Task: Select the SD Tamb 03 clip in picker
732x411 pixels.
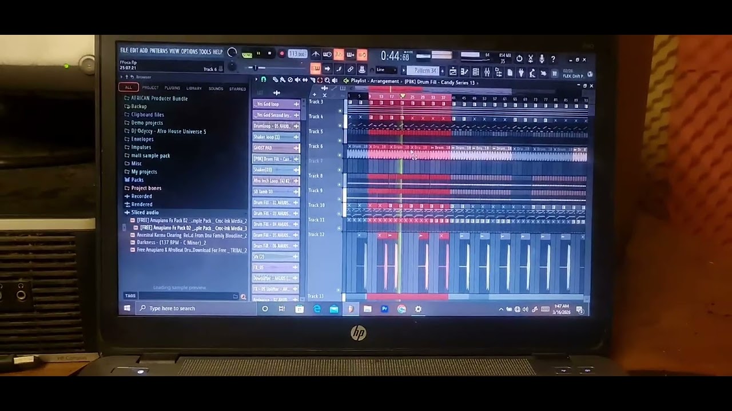Action: (x=276, y=192)
